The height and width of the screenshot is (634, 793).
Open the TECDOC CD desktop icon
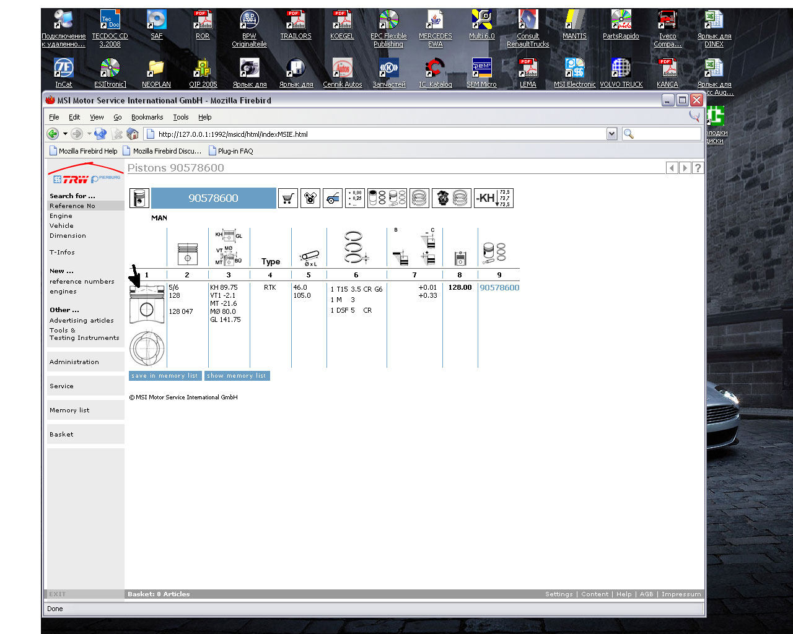tap(110, 28)
